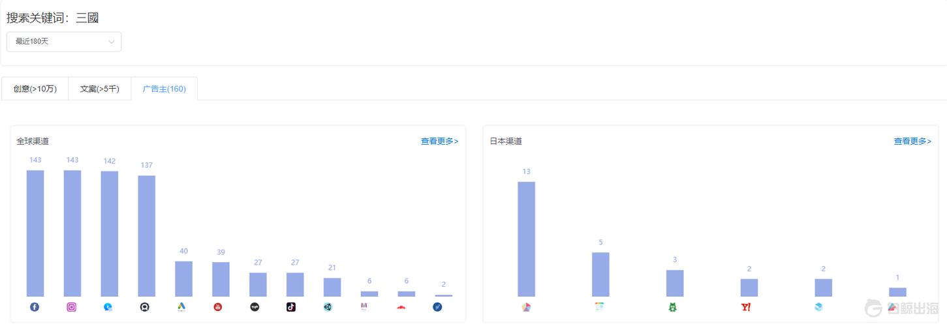This screenshot has width=947, height=326.
Task: Switch to the 创意(>10万) tab
Action: [x=35, y=89]
